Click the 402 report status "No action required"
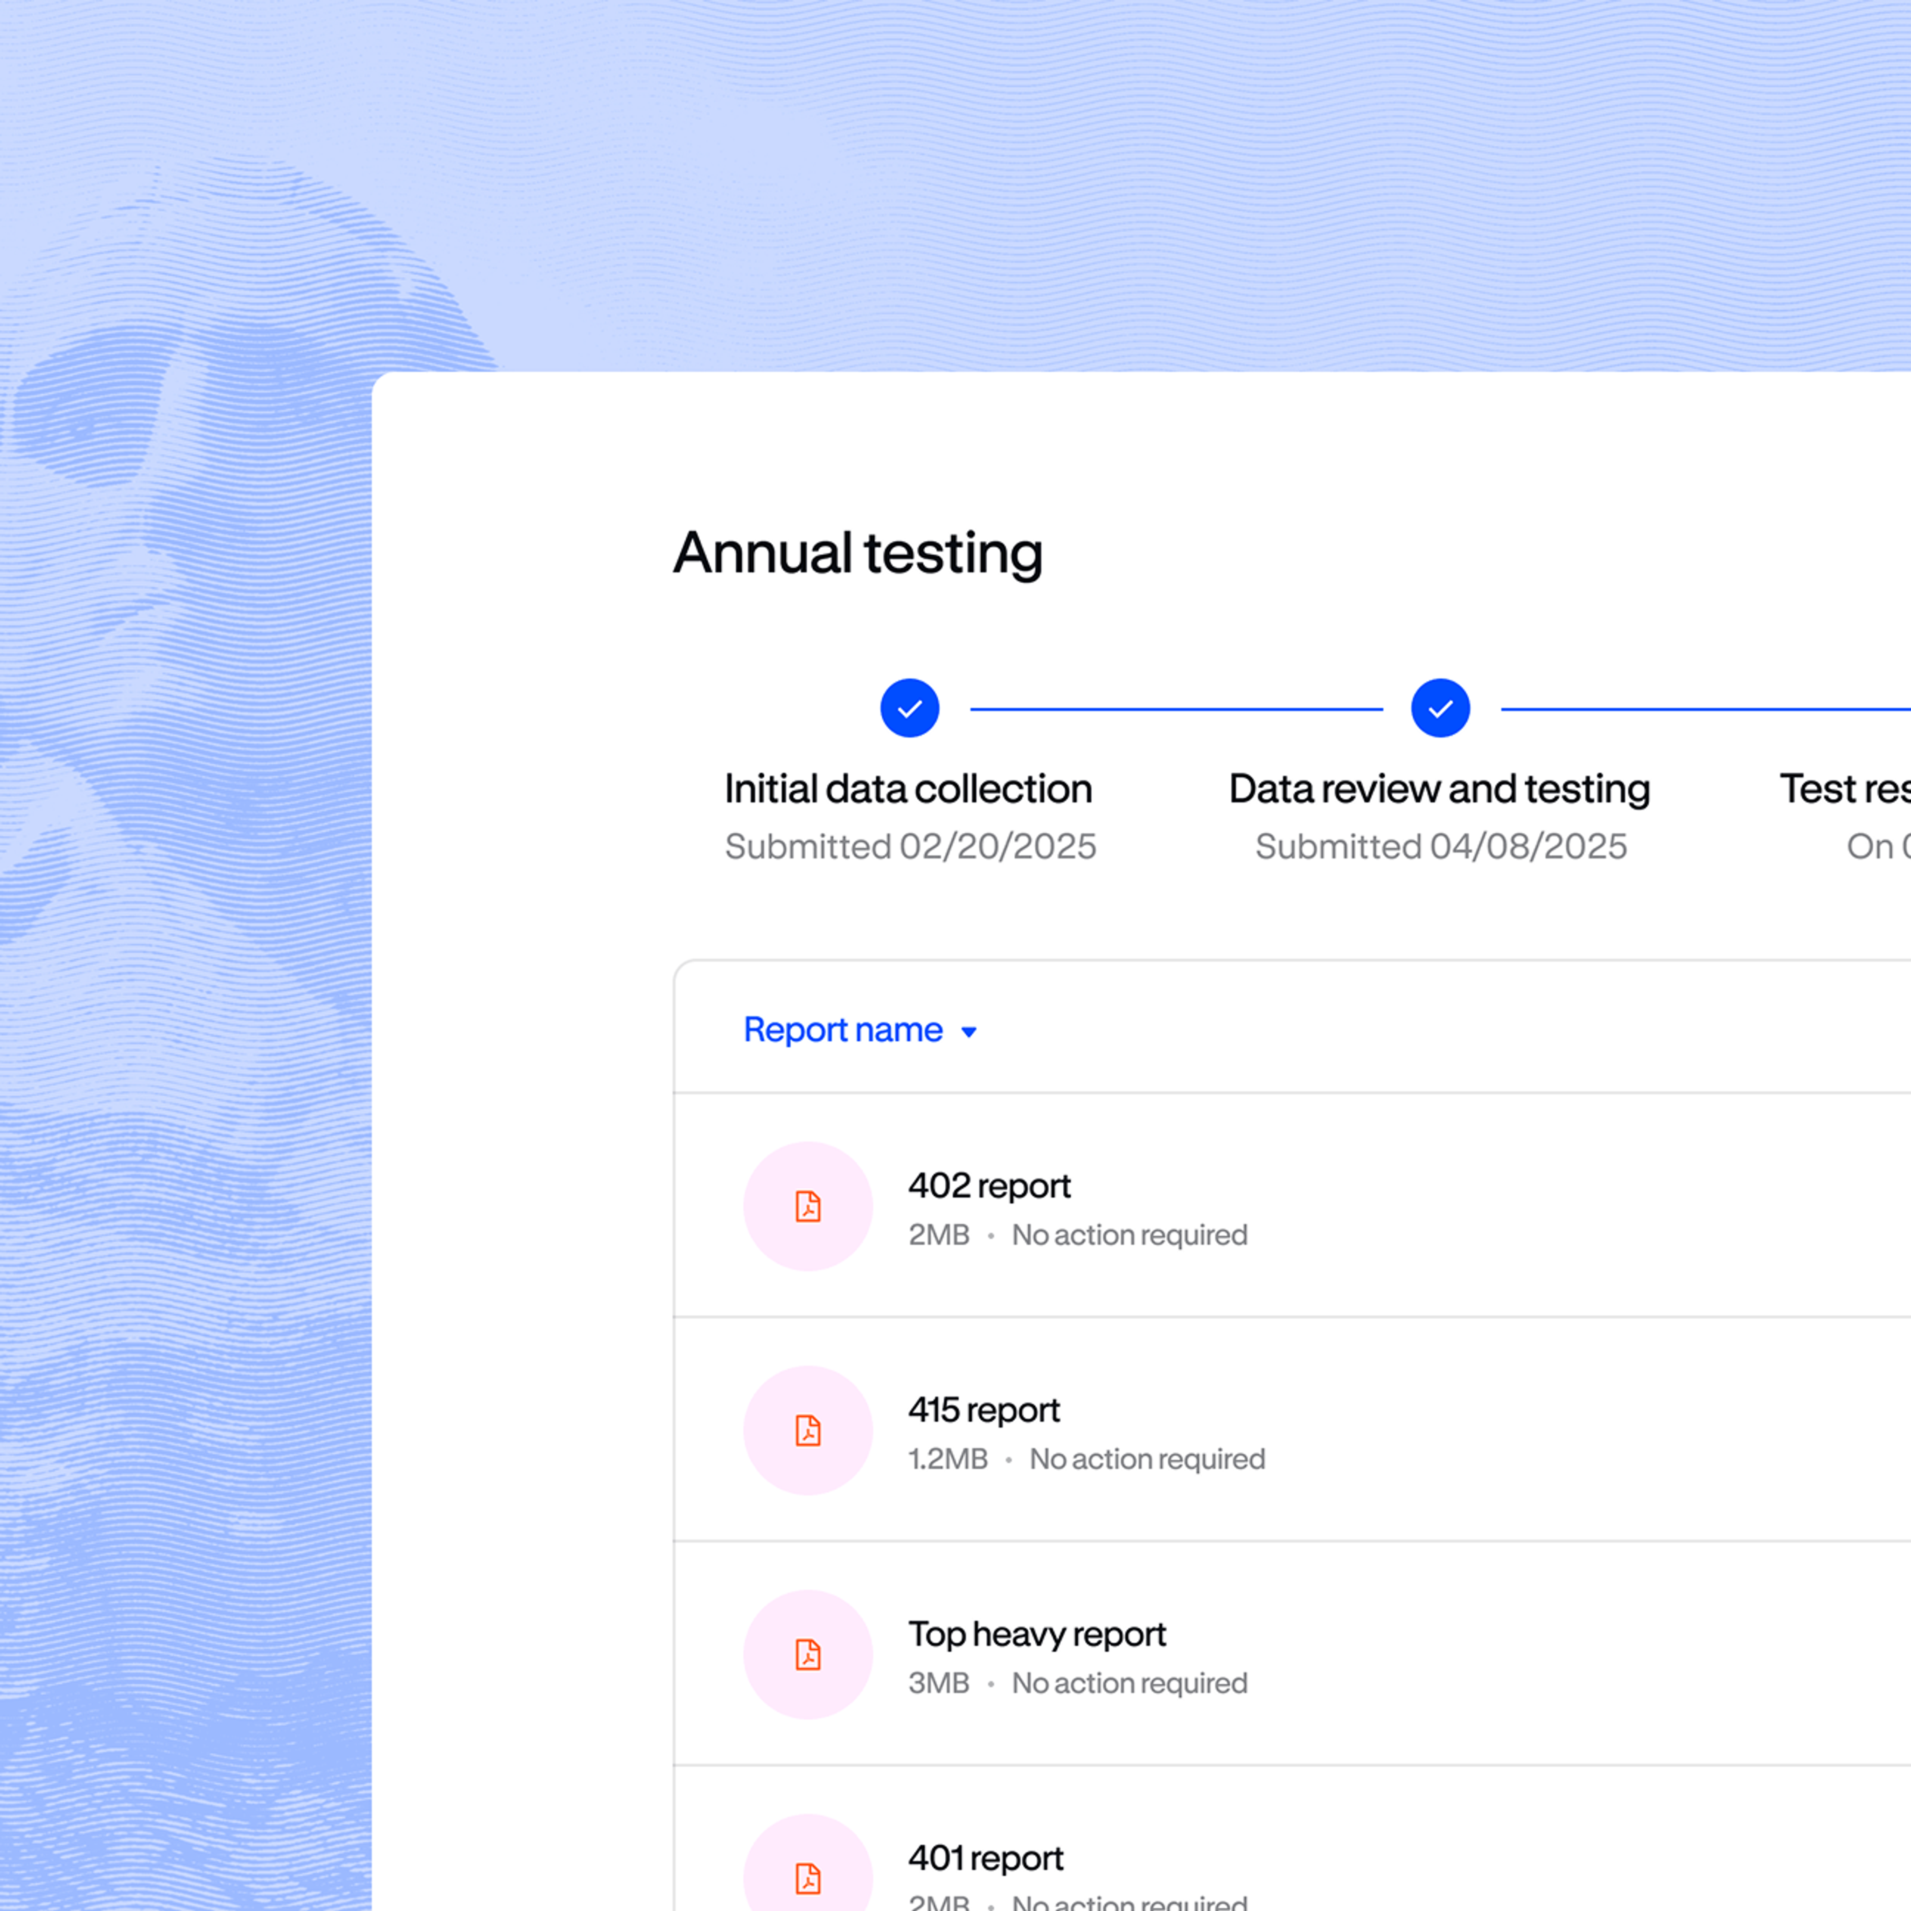 tap(1129, 1234)
